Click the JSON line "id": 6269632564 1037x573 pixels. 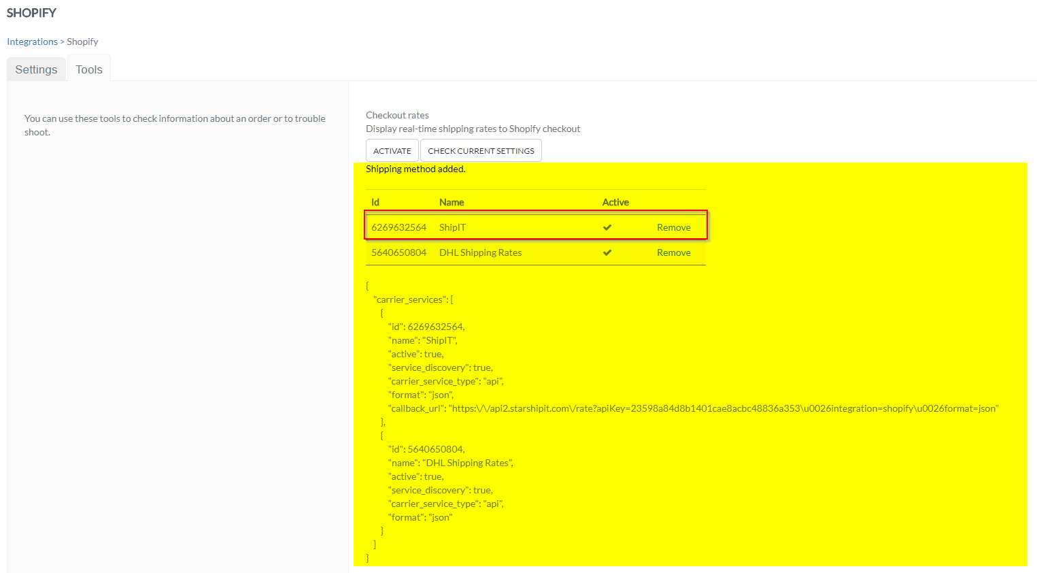(x=426, y=327)
